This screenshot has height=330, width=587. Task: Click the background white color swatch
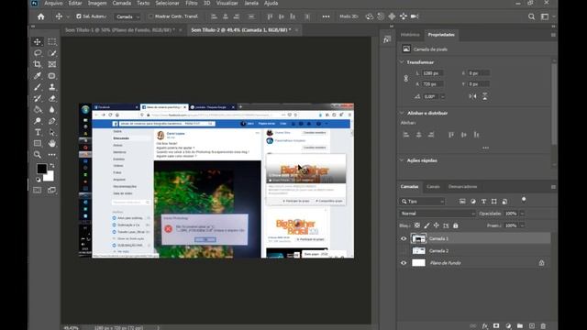click(x=49, y=177)
